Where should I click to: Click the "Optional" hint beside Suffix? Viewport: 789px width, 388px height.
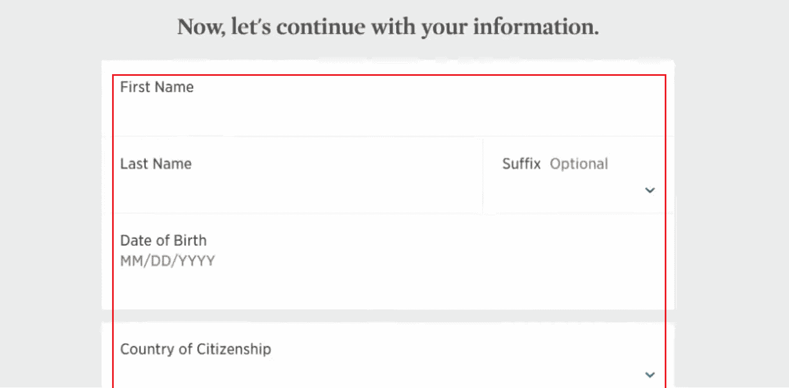(x=579, y=164)
